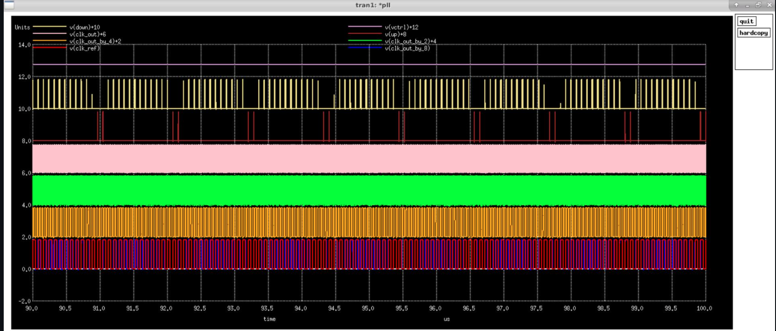
Task: Click the 93.0 x-axis tick label
Action: click(233, 308)
